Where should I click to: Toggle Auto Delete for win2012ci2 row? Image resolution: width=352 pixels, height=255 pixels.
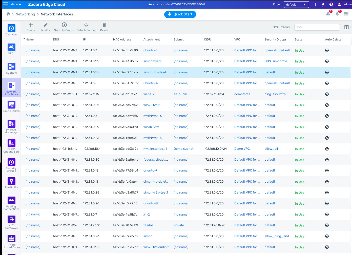(x=327, y=105)
